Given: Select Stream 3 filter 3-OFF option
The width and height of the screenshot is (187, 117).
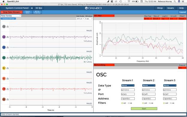Looking at the screenshot, I should click(x=164, y=103).
